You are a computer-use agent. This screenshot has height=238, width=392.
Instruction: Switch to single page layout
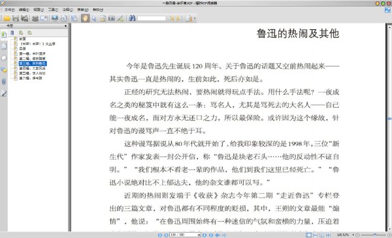(x=308, y=235)
